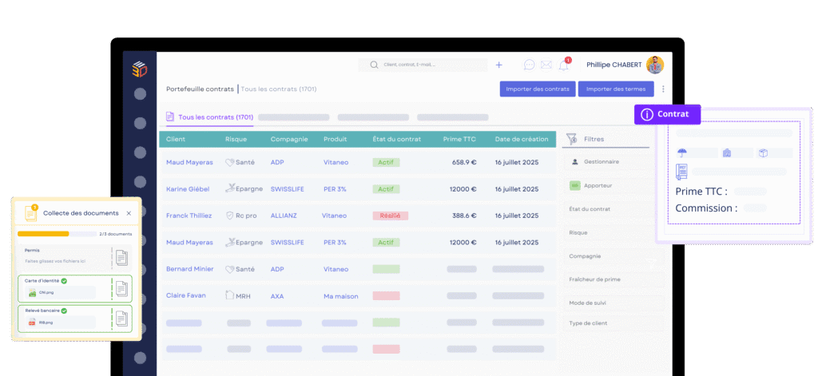Click the contracts icon on Tous les contrats tab
The height and width of the screenshot is (376, 818).
(169, 117)
